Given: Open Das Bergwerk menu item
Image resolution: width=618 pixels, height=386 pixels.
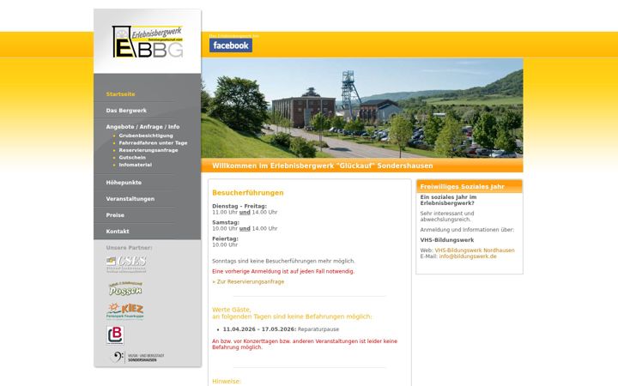Looking at the screenshot, I should pos(126,111).
